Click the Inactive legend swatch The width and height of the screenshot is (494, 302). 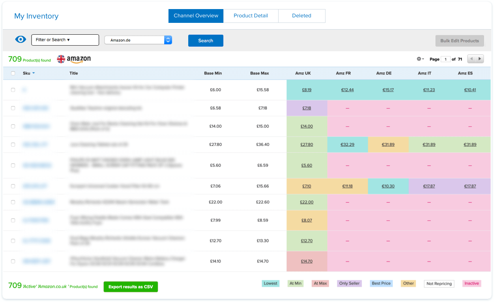tap(472, 283)
